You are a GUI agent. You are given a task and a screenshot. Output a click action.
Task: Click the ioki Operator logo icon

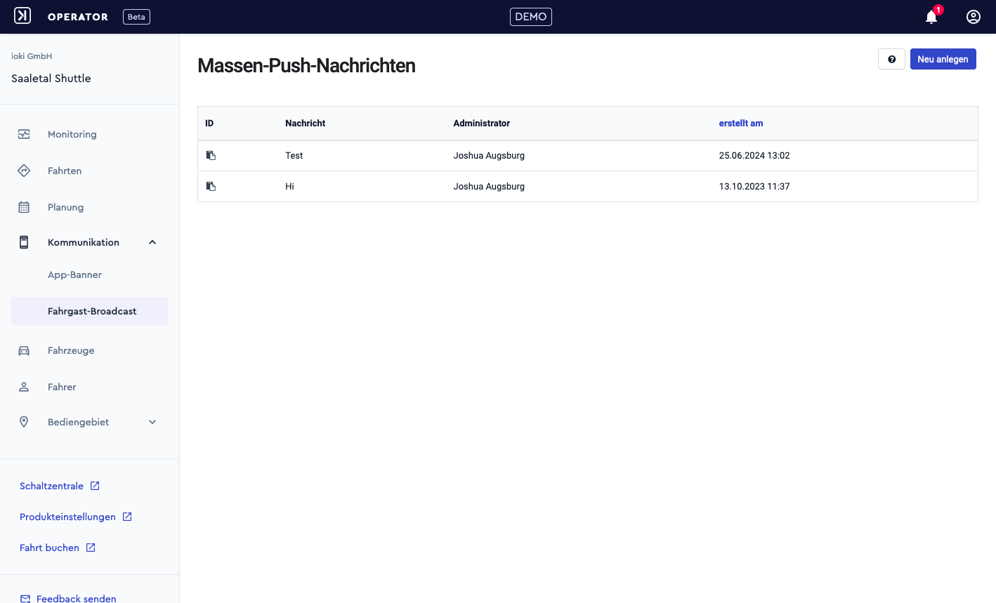tap(22, 15)
